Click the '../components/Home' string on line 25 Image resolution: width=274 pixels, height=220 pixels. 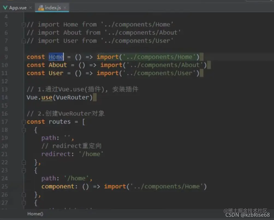(166, 186)
